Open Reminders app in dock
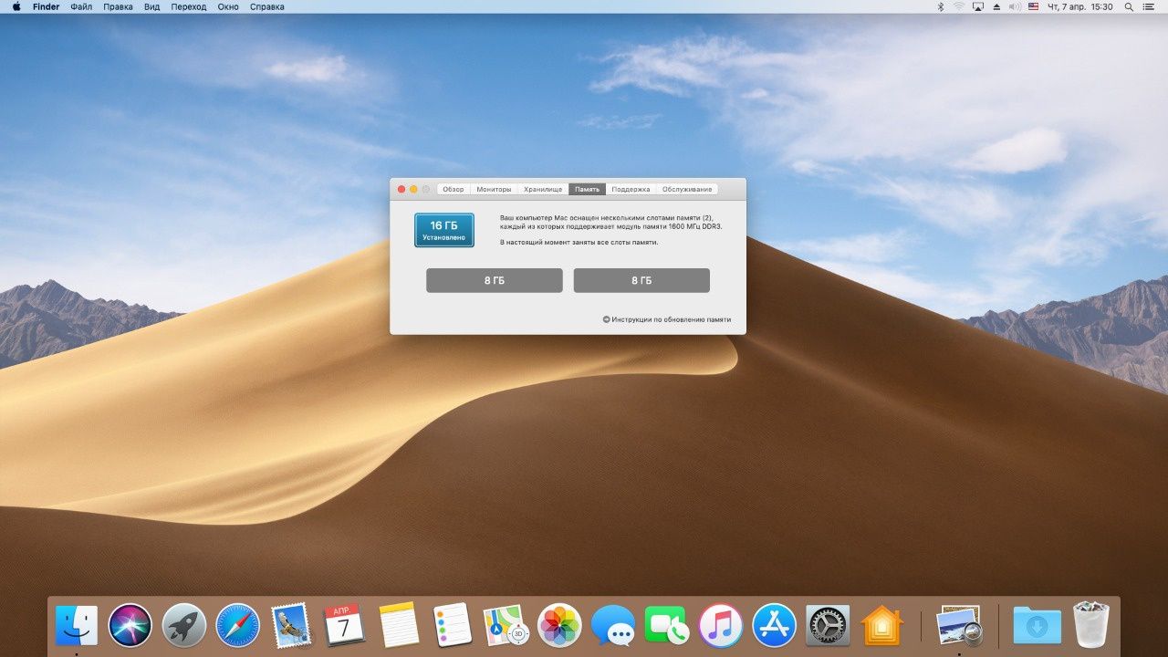1168x657 pixels. (453, 625)
